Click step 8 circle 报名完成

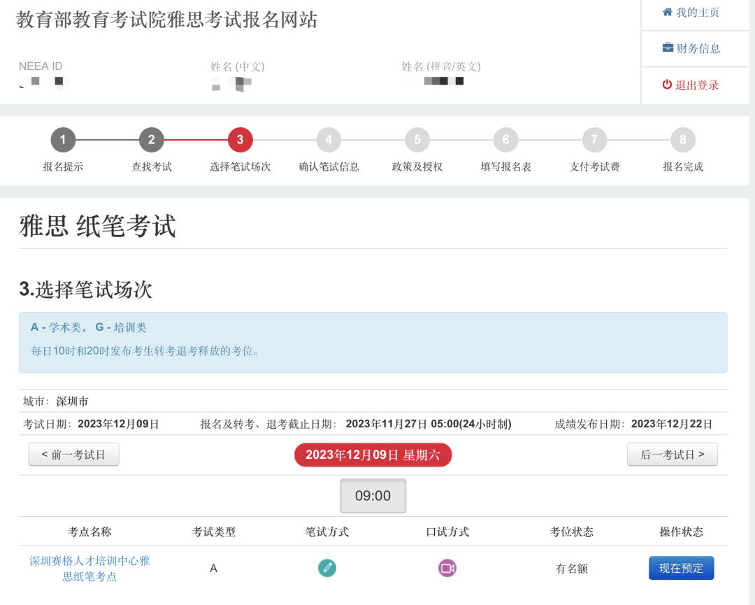pyautogui.click(x=683, y=140)
